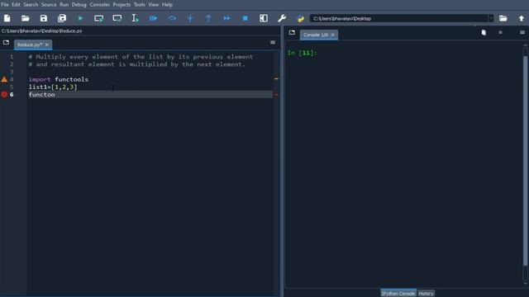Open PYTHONPATH manager
The width and height of the screenshot is (529, 297).
(300, 18)
